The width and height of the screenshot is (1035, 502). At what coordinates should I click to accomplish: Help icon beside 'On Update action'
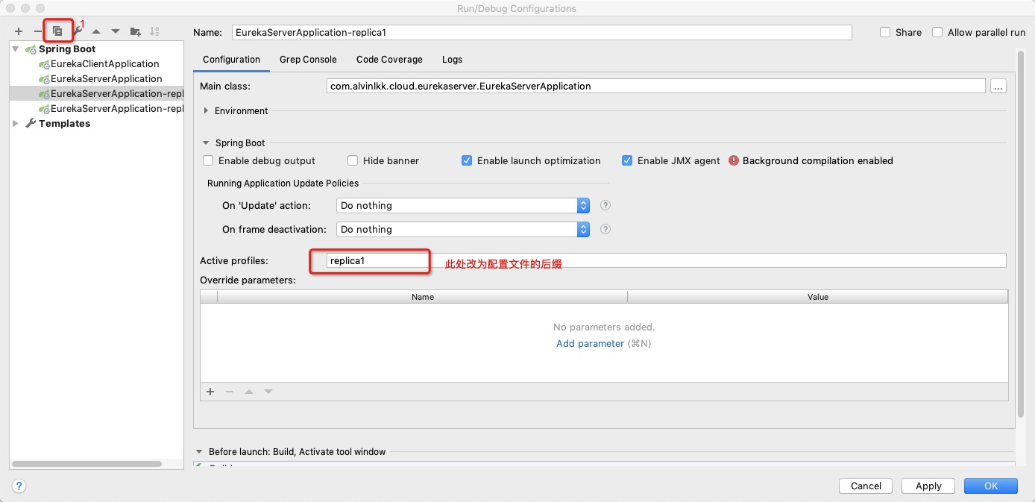coord(605,205)
